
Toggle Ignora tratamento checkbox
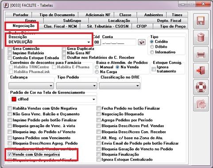[x=154, y=69]
